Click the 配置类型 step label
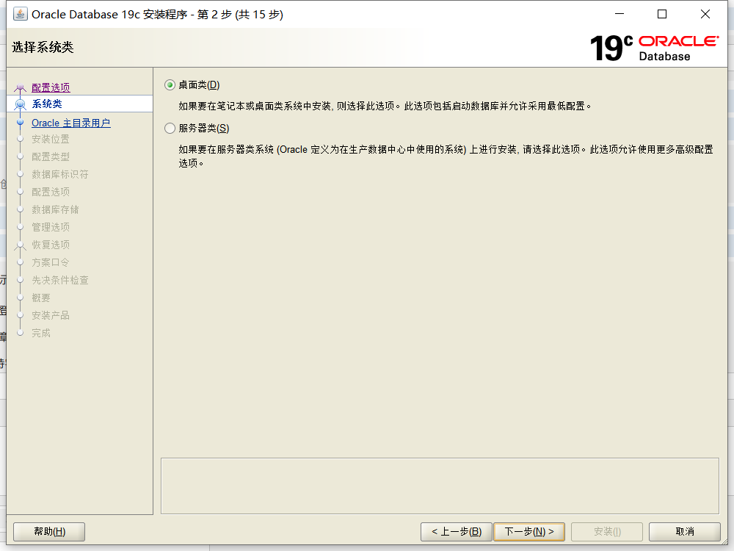 pos(51,156)
